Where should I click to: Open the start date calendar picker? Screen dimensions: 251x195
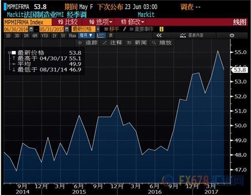(x=31, y=29)
